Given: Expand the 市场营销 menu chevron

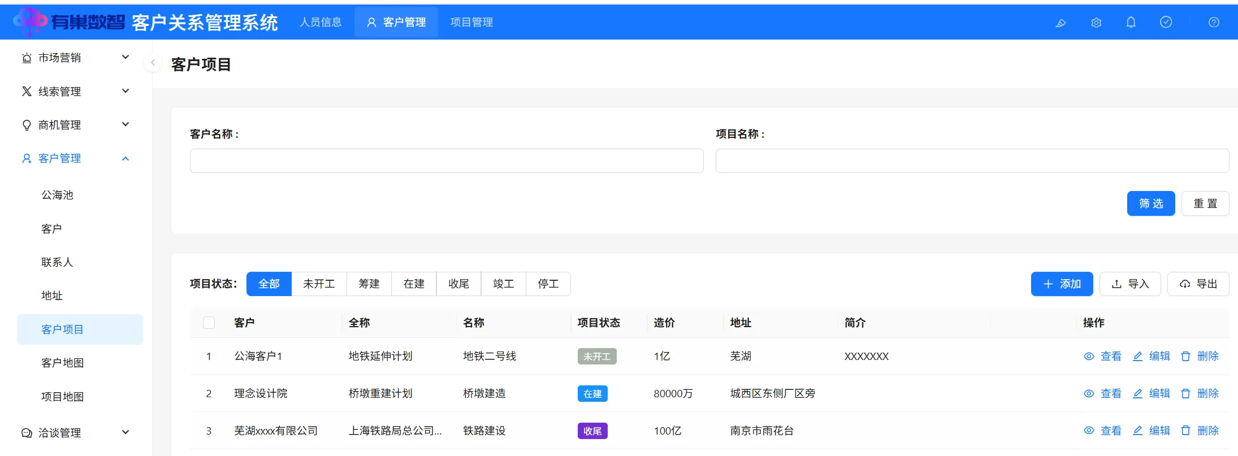Looking at the screenshot, I should [x=125, y=57].
